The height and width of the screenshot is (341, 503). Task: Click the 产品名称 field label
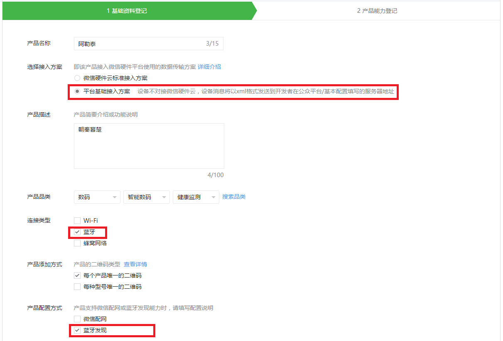click(x=39, y=43)
